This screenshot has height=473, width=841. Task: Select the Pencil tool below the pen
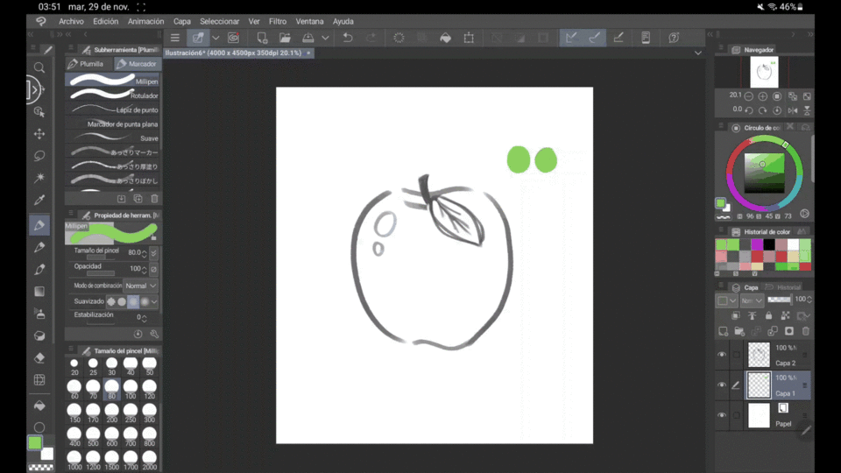click(39, 247)
